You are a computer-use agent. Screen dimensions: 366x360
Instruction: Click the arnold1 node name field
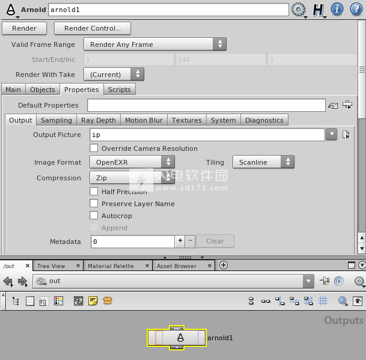tap(168, 10)
